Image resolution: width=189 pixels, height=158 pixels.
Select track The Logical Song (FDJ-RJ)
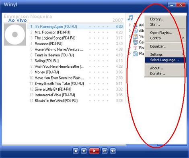tap(76, 38)
